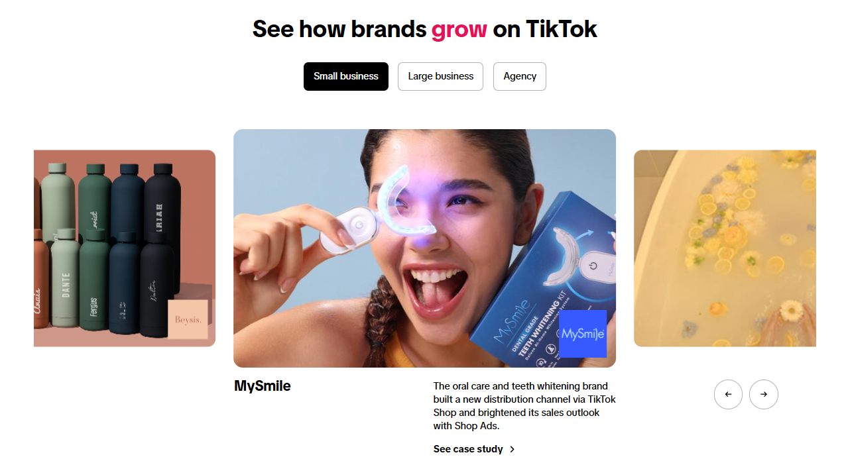Click the Beysis logo badge
The width and height of the screenshot is (846, 461).
tap(188, 319)
